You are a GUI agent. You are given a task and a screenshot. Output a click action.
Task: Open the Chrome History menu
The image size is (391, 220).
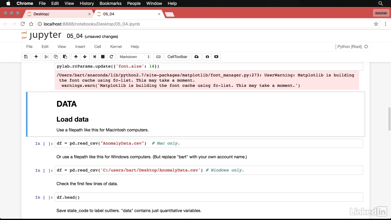(x=87, y=3)
